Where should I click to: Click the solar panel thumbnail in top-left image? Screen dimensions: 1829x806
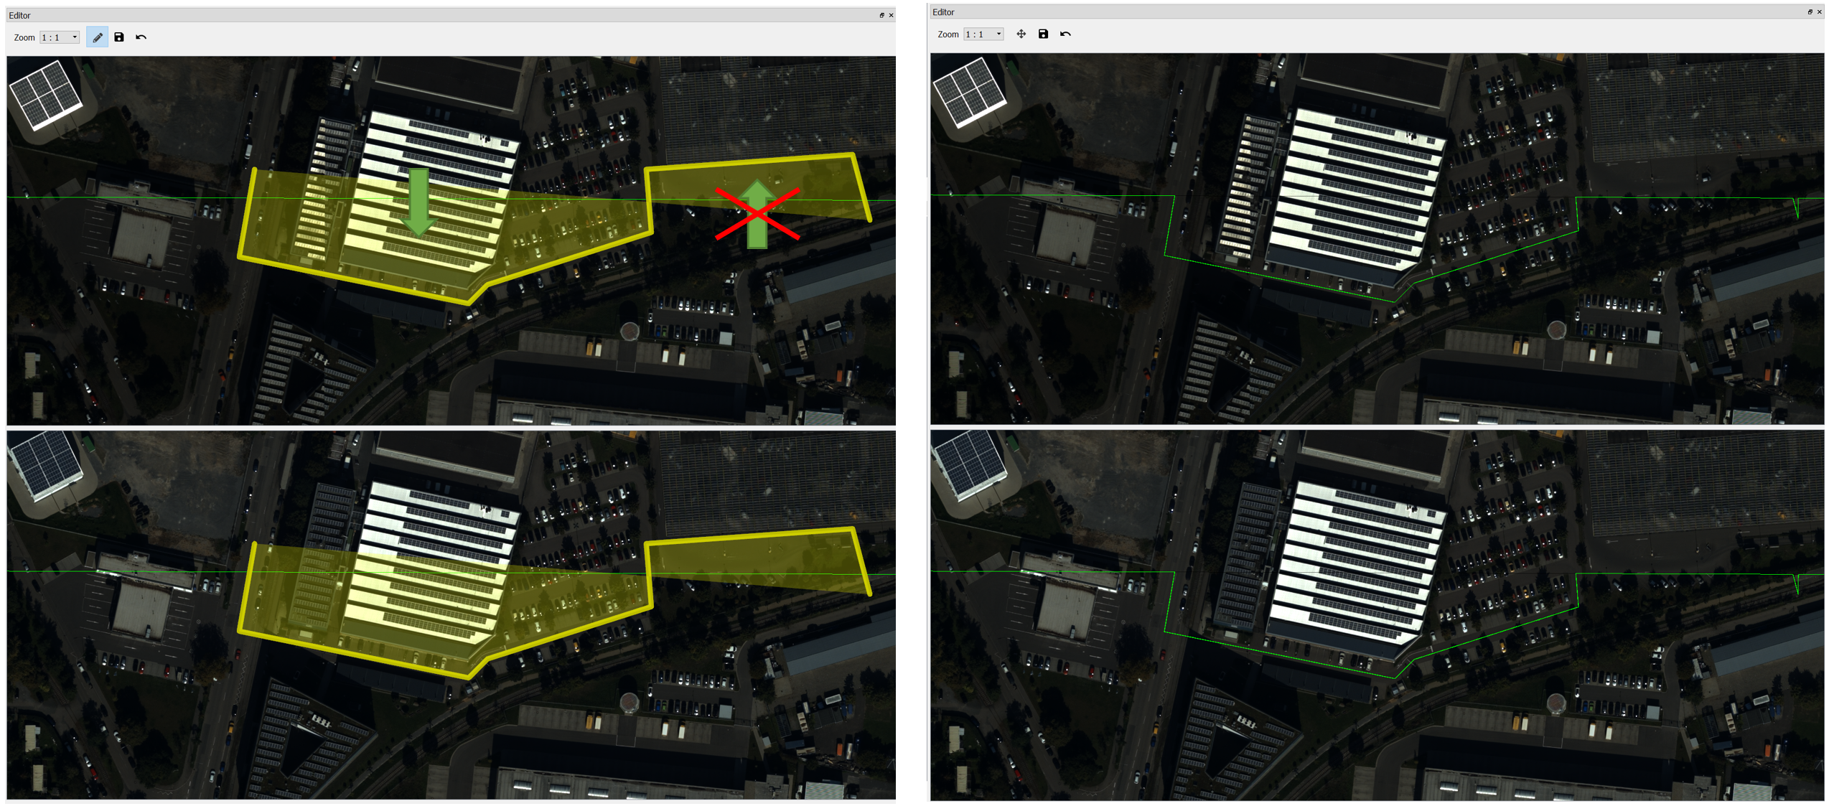(45, 95)
